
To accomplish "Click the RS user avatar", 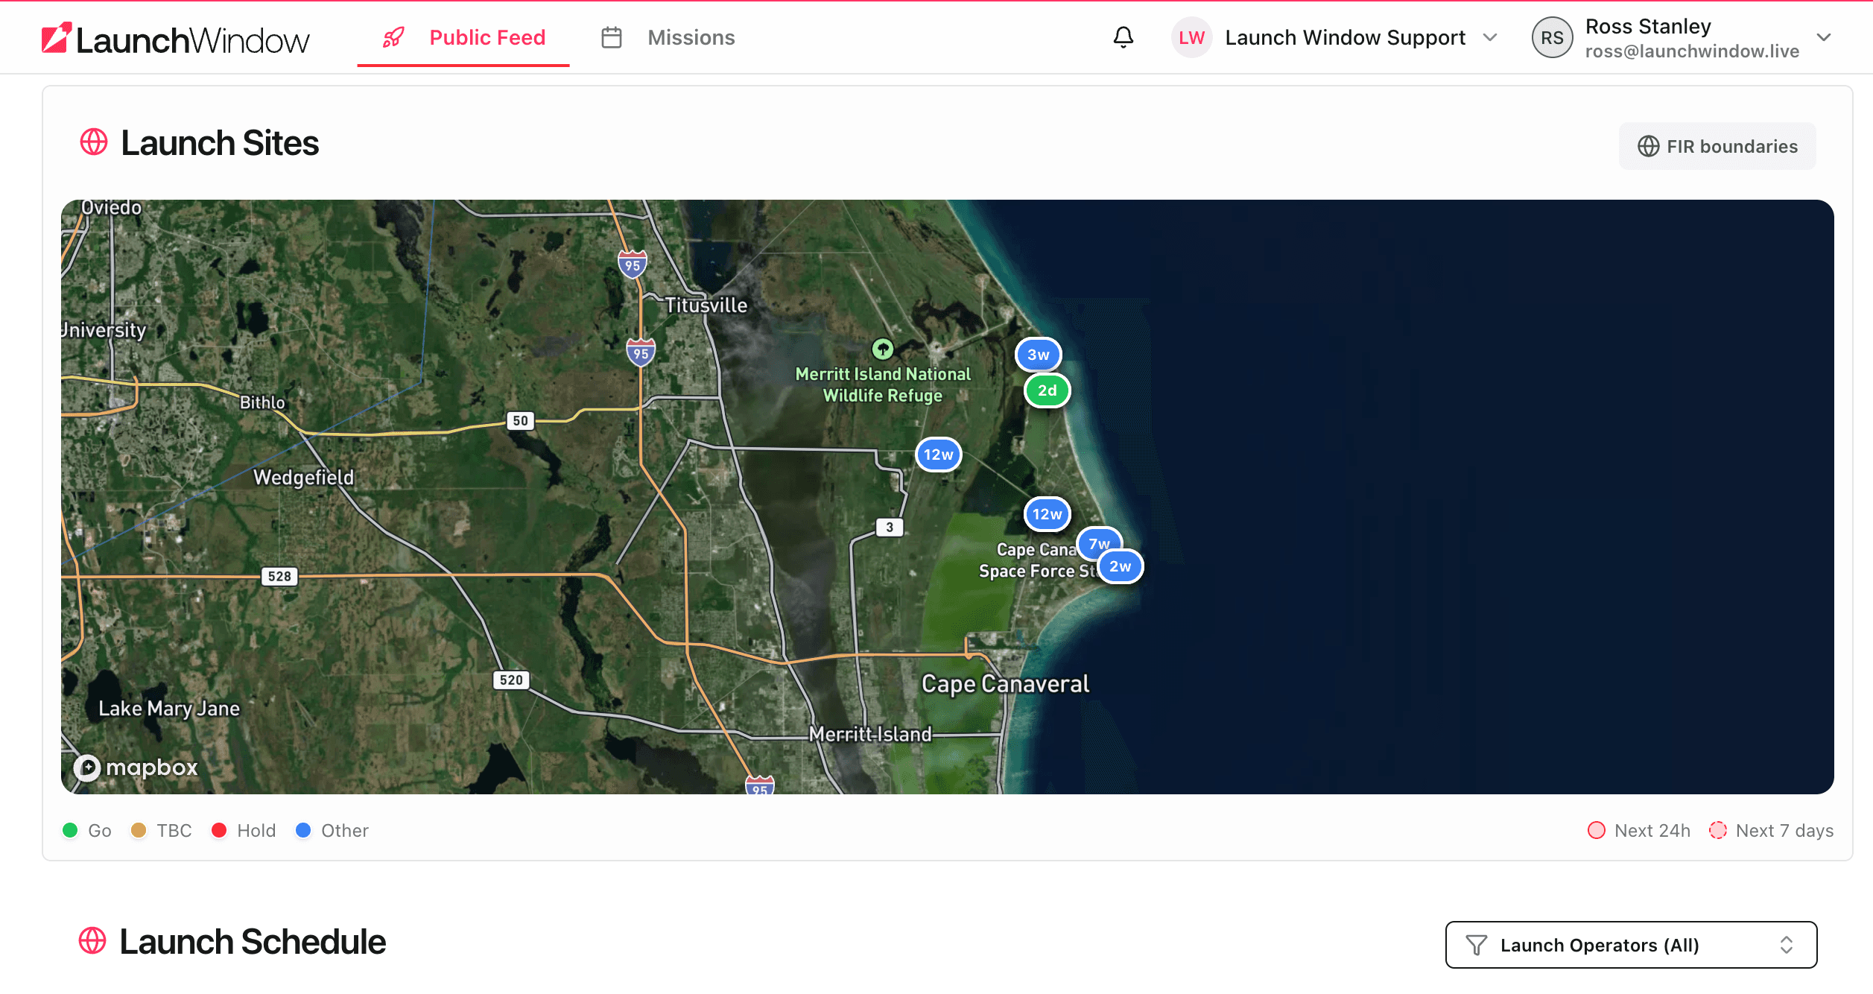I will tap(1551, 38).
